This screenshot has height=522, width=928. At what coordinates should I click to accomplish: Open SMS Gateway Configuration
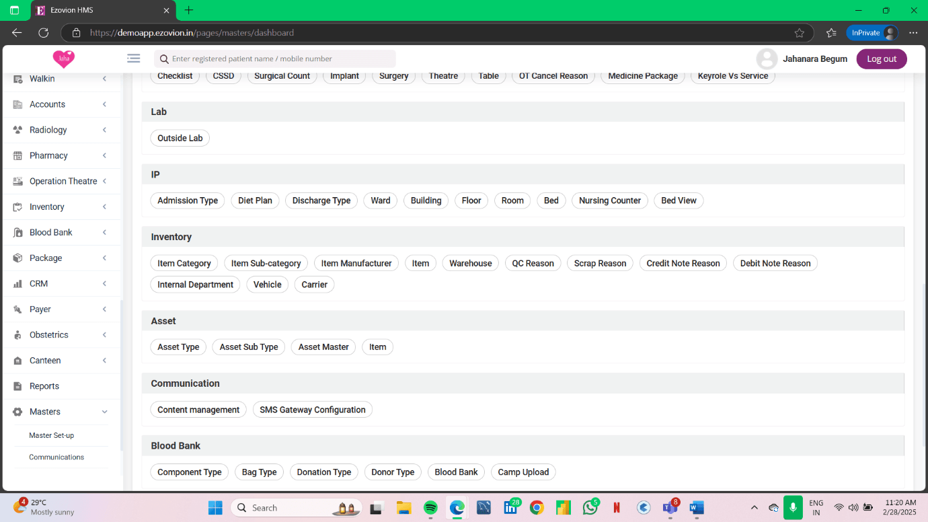[312, 410]
